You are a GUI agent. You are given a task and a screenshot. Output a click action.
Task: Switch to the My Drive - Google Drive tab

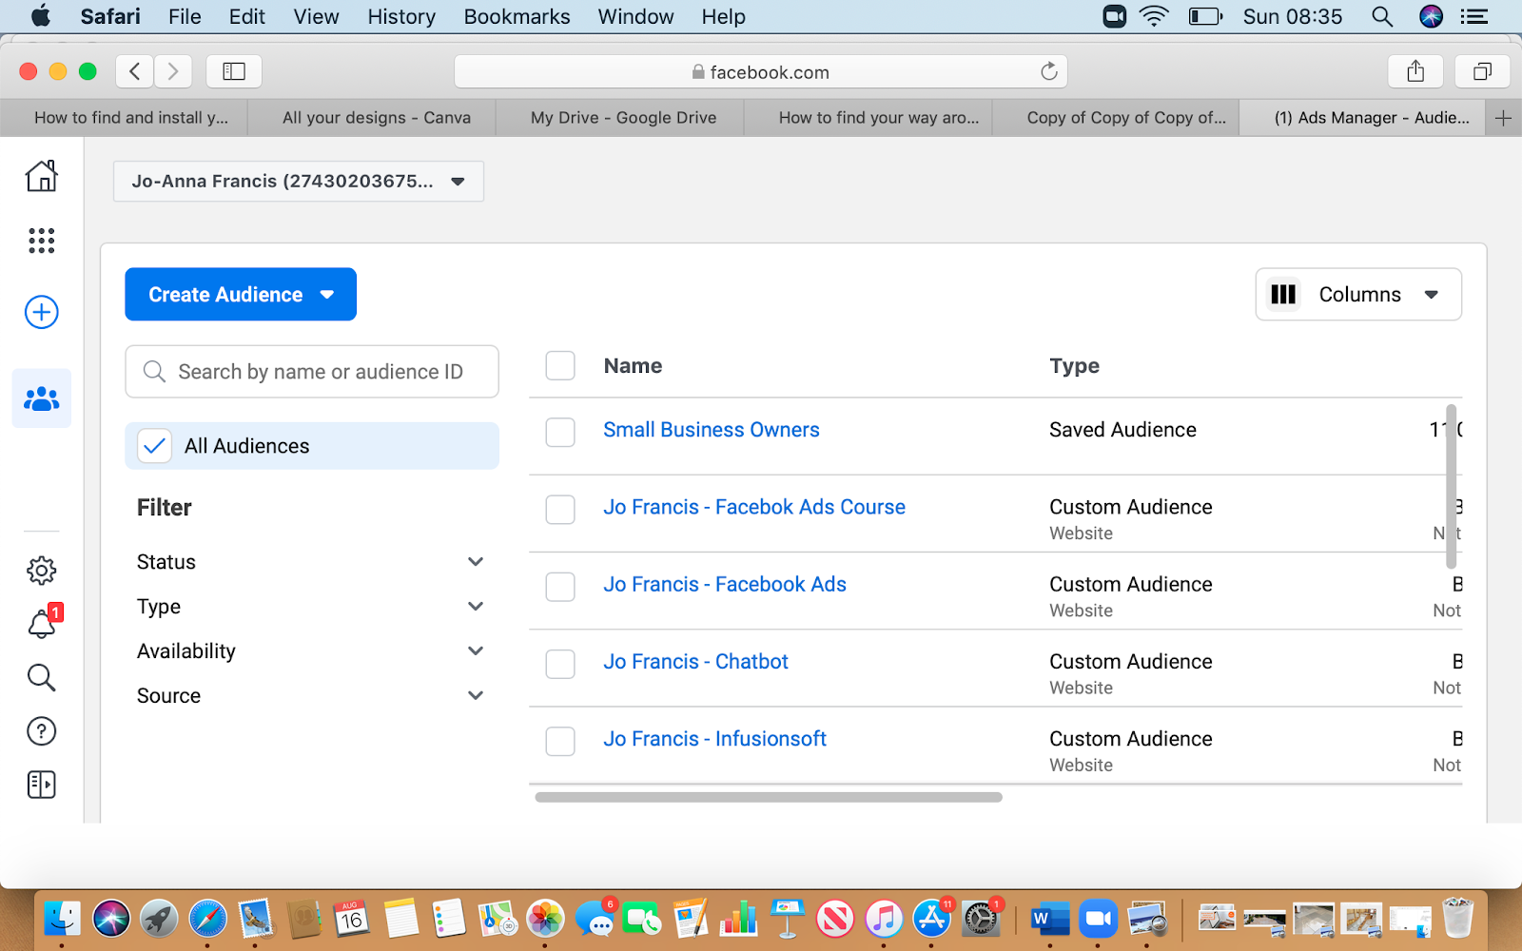coord(620,118)
